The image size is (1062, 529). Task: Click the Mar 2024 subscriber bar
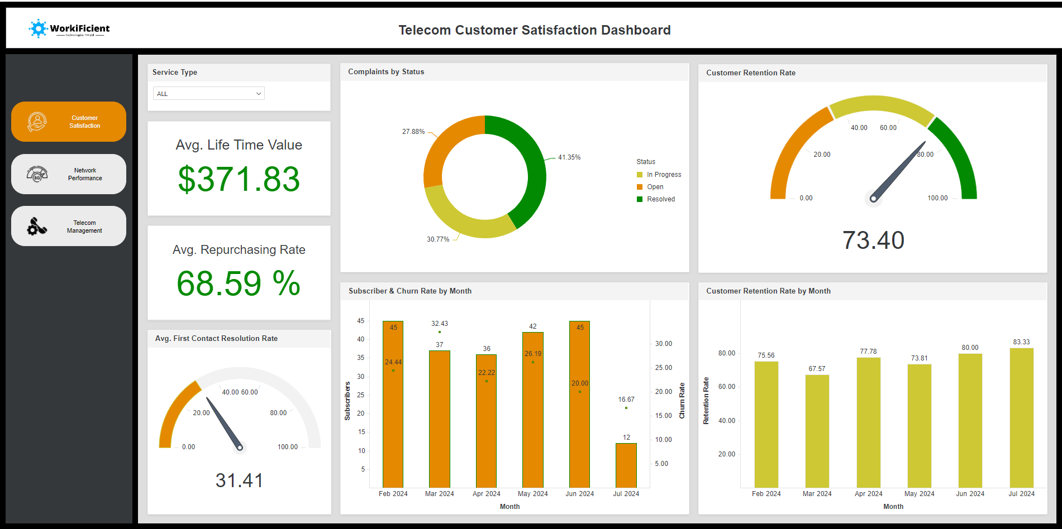coord(440,419)
